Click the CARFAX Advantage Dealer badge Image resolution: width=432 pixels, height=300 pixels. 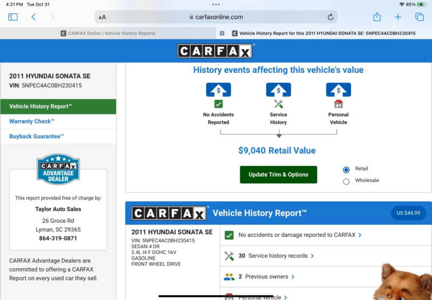pyautogui.click(x=58, y=169)
